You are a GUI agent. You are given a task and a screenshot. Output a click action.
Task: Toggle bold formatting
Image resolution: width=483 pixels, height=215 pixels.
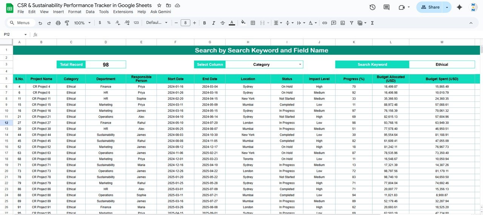pos(205,23)
